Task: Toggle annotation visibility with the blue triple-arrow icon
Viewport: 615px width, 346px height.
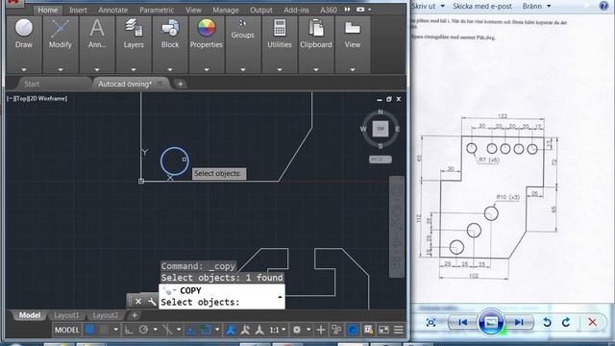Action: (231, 330)
